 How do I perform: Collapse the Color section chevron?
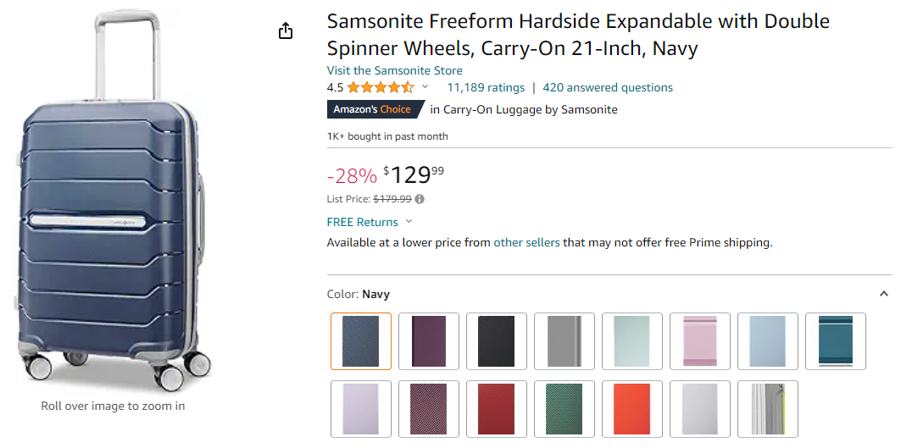coord(884,294)
